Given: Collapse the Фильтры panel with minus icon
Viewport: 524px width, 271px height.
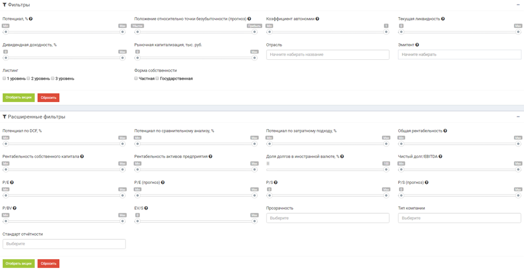Looking at the screenshot, I should pyautogui.click(x=518, y=5).
